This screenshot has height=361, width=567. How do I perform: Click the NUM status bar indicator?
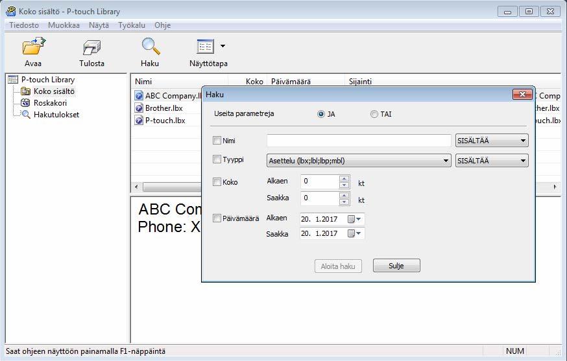tap(515, 351)
